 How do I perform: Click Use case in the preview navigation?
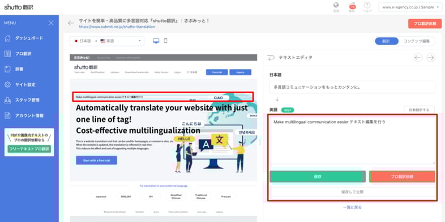coord(79,72)
